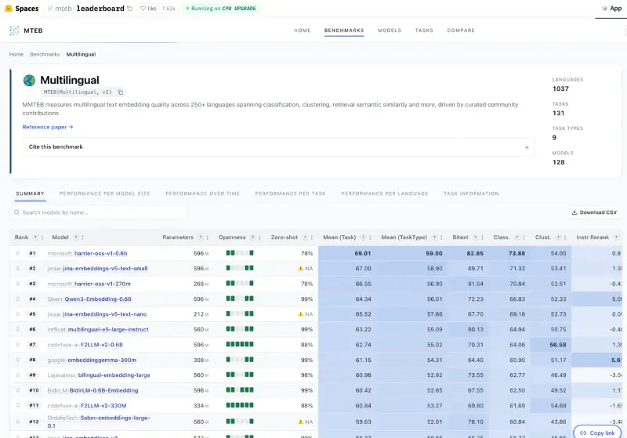Toggle the pin icon on the Qwen3-Embedding-0.6B row

point(17,299)
